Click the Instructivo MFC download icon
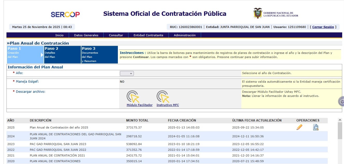Screen dimensions: 344x164 tap(163, 96)
